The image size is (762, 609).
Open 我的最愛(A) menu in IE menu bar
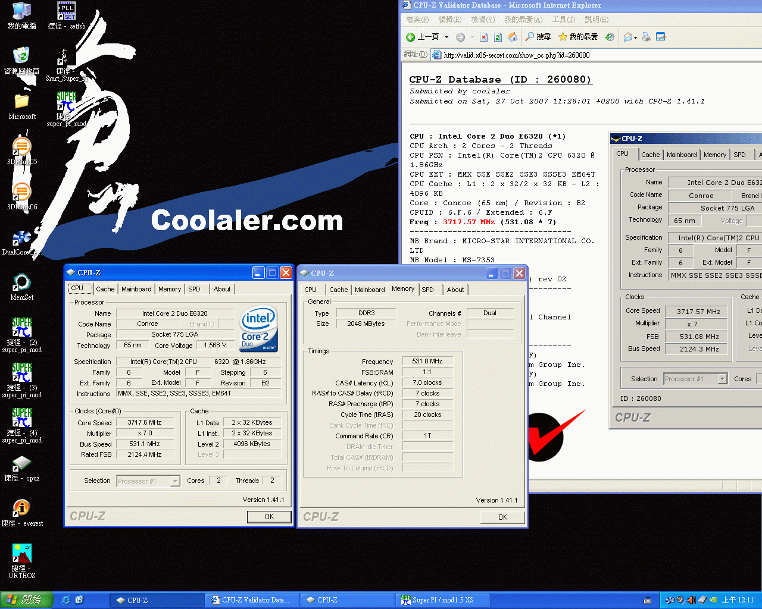click(x=523, y=20)
